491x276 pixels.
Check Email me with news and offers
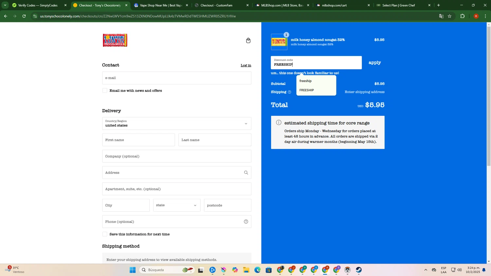coord(105,91)
